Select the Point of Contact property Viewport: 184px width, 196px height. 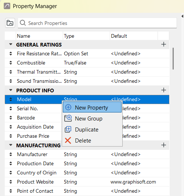click(x=35, y=191)
